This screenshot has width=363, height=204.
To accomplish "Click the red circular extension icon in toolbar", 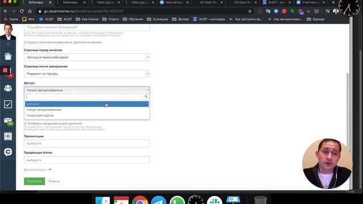I will click(x=284, y=11).
